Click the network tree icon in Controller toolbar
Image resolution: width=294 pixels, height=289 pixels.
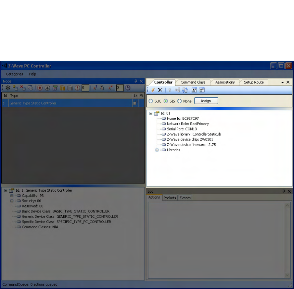177,90
